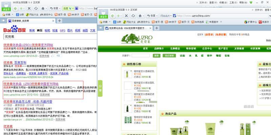Open Baidu 图片 category link
The width and height of the screenshot is (271, 135).
coord(70,30)
